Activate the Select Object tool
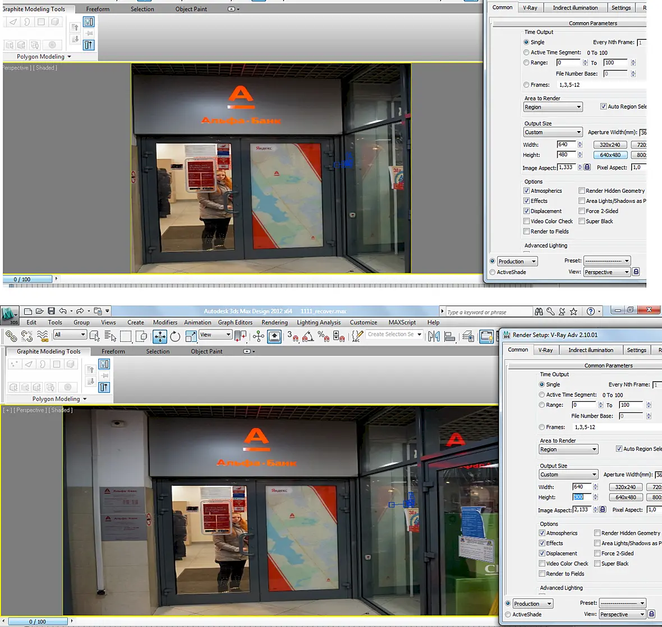The image size is (662, 627). point(95,336)
